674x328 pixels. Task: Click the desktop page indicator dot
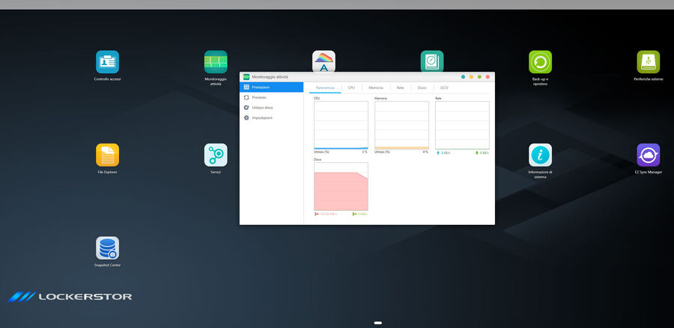pos(378,323)
